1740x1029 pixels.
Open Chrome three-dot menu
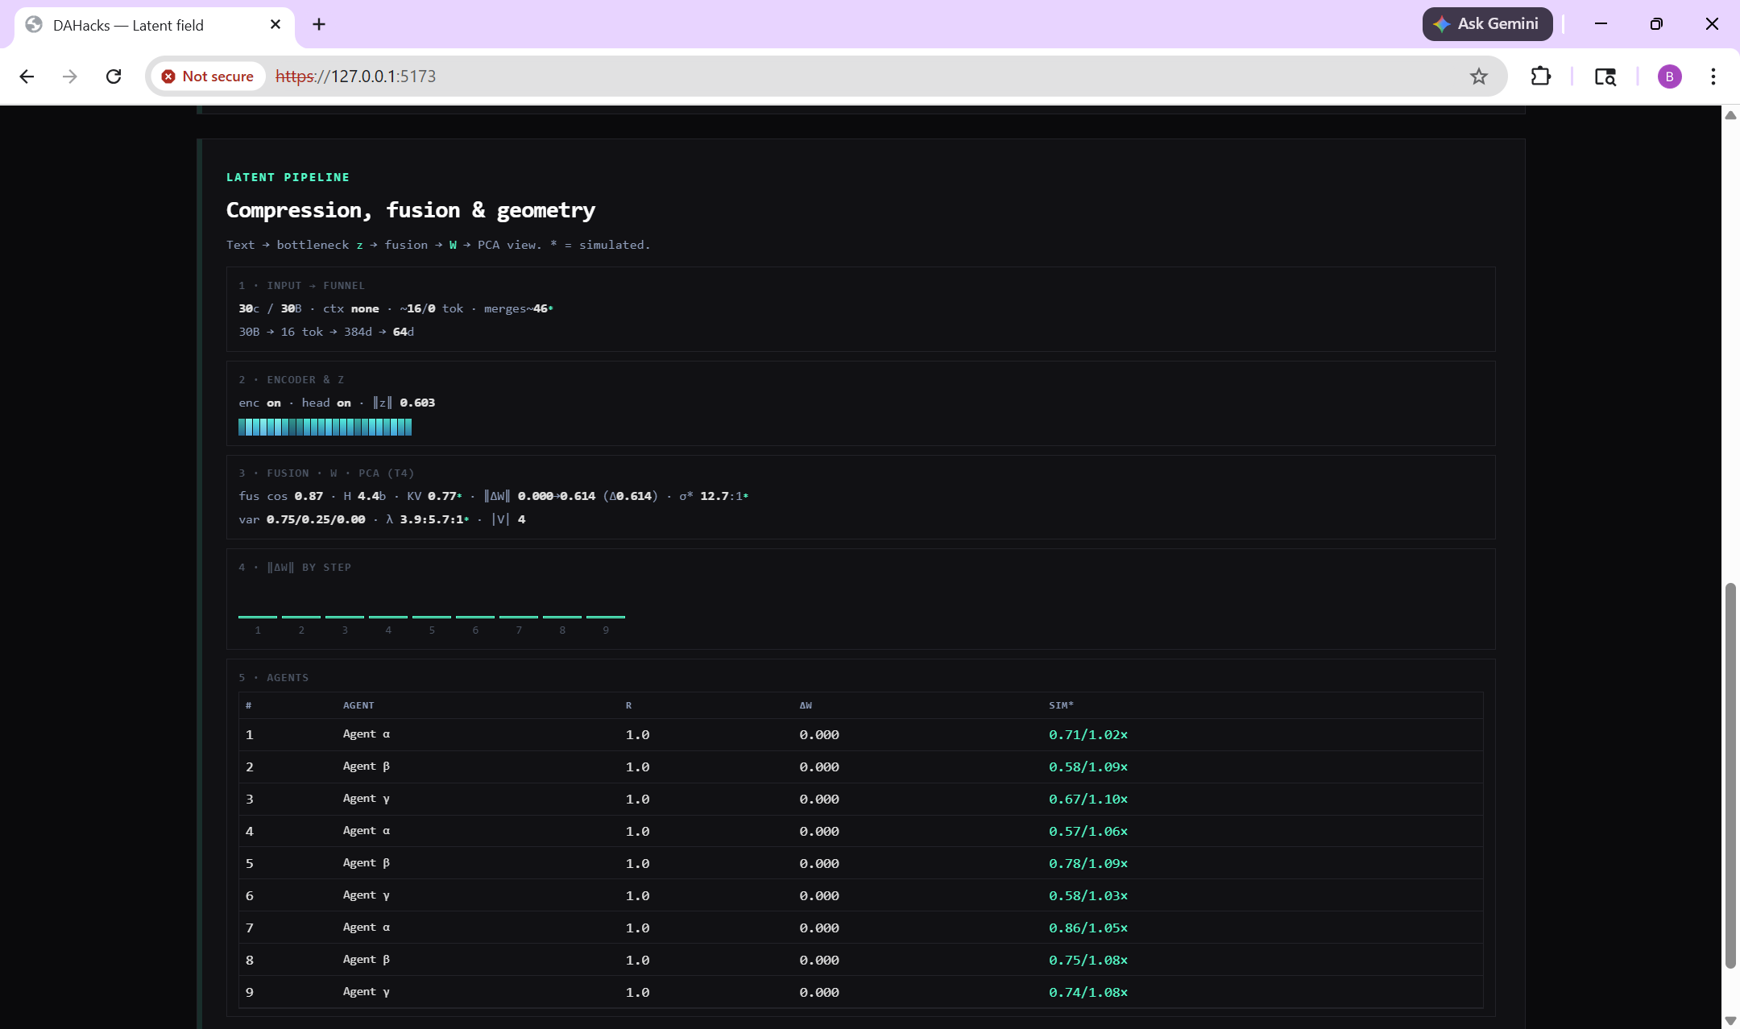(1713, 76)
